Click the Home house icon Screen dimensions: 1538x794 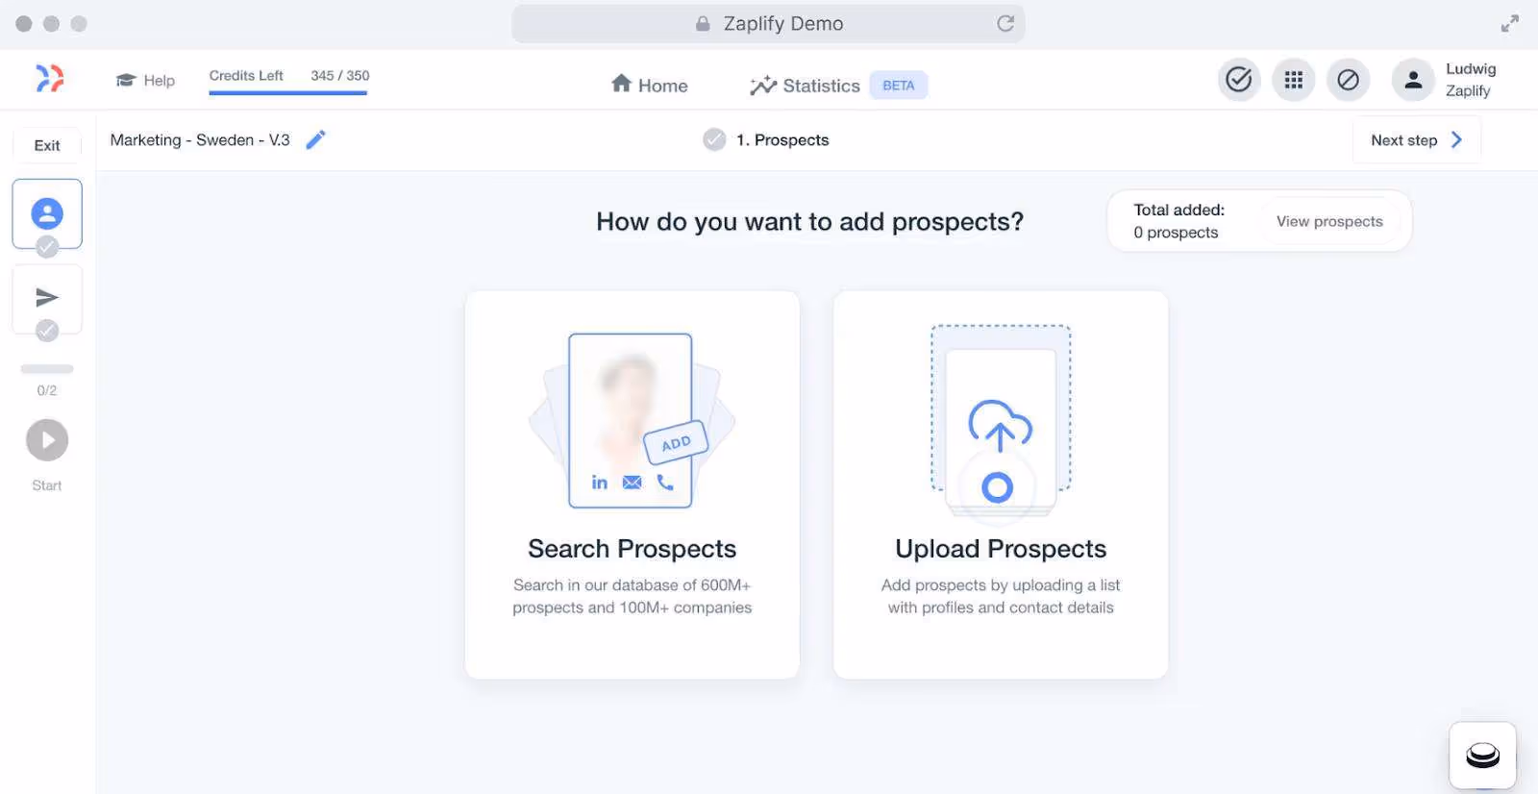point(621,84)
